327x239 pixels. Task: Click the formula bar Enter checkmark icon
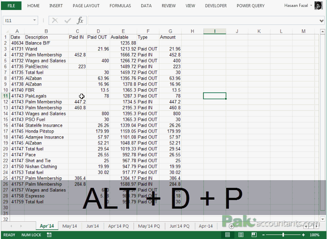(x=68, y=20)
